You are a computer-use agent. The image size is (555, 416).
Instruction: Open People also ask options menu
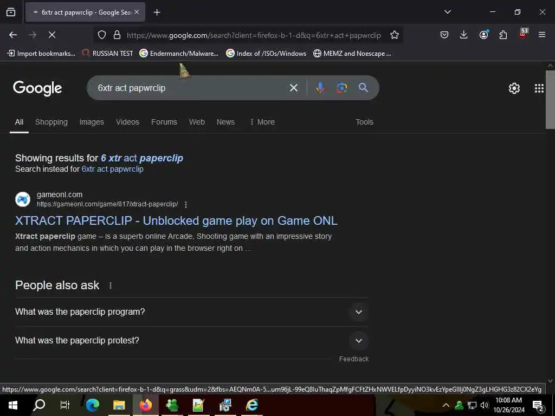[111, 285]
